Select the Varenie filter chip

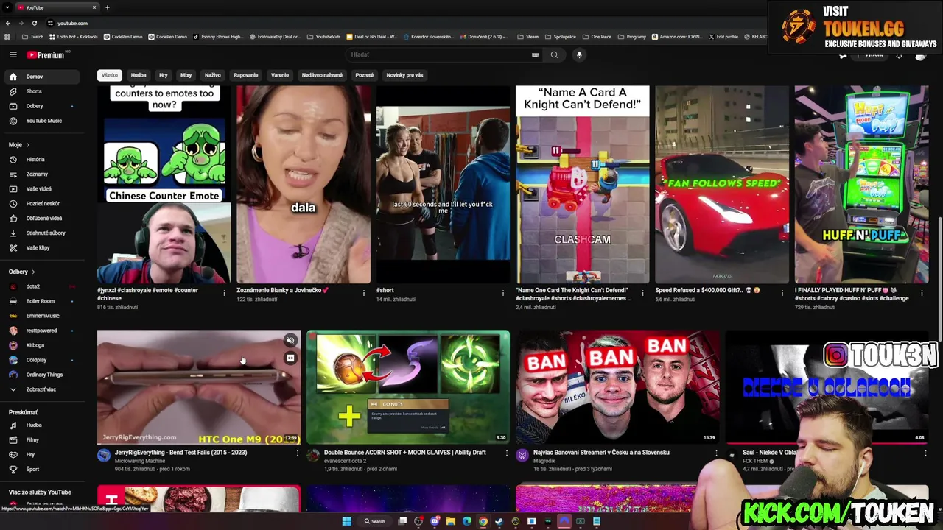click(280, 75)
